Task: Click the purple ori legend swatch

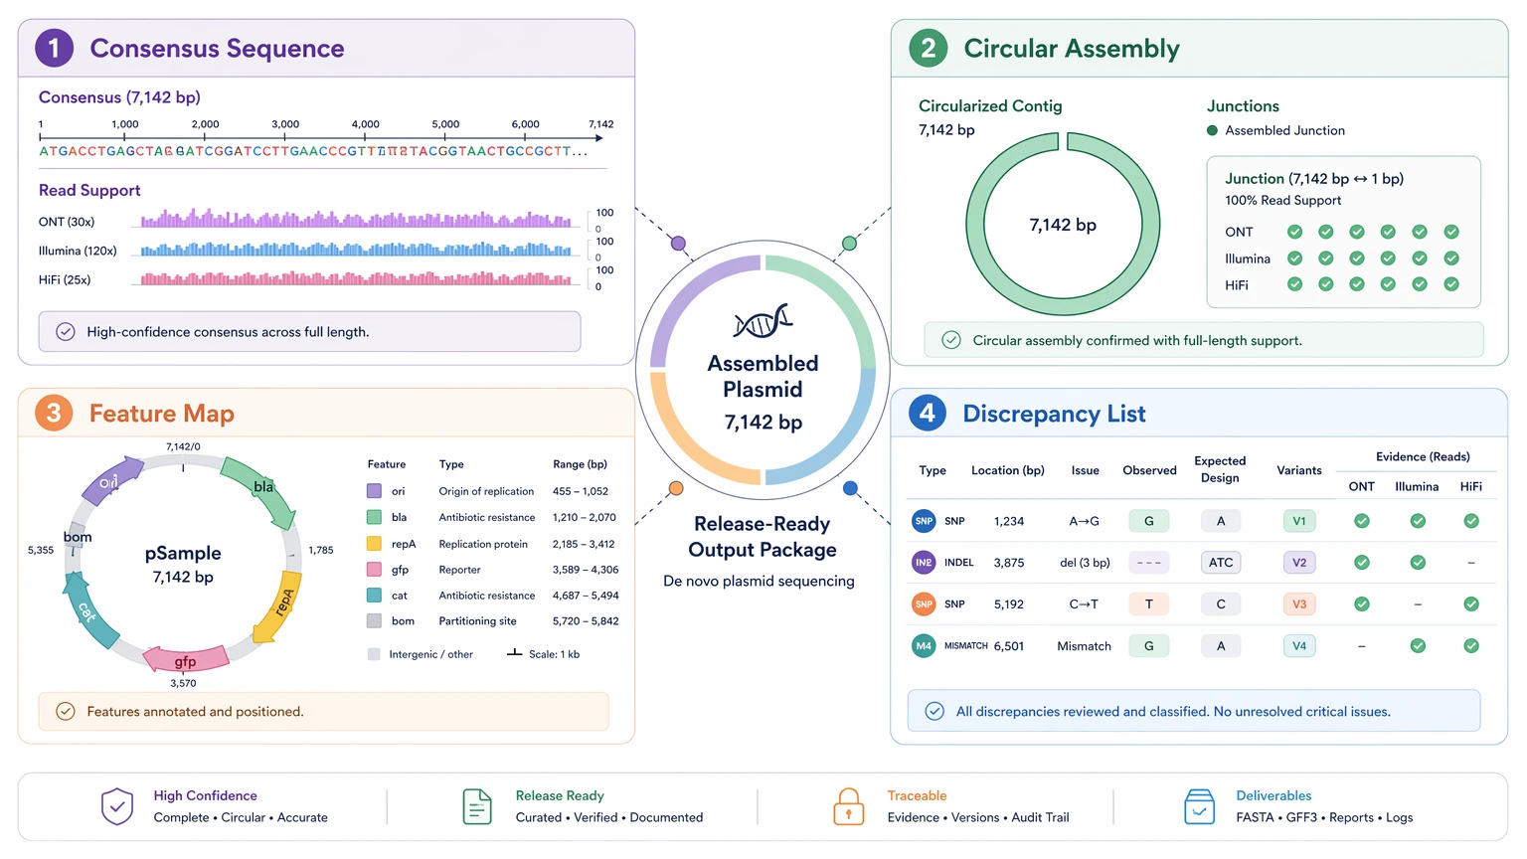Action: [374, 491]
